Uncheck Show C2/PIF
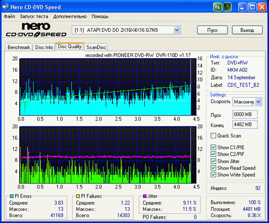 tap(213, 154)
